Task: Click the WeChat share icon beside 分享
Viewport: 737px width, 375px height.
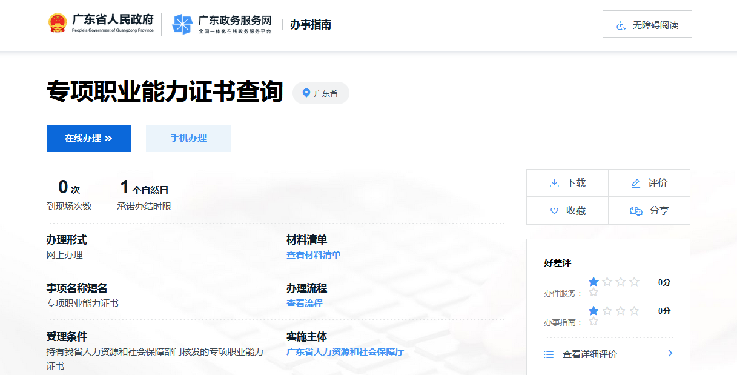Action: point(636,211)
